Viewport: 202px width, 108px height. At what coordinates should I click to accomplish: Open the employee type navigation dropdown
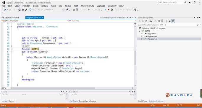point(67,21)
